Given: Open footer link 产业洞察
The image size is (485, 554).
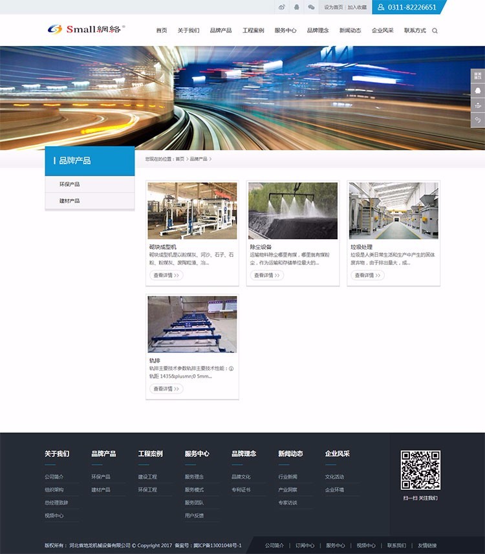Looking at the screenshot, I should point(288,490).
